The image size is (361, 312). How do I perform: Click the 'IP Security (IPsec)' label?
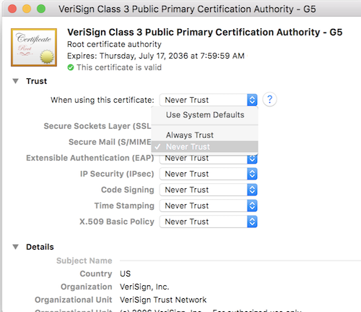pos(117,174)
